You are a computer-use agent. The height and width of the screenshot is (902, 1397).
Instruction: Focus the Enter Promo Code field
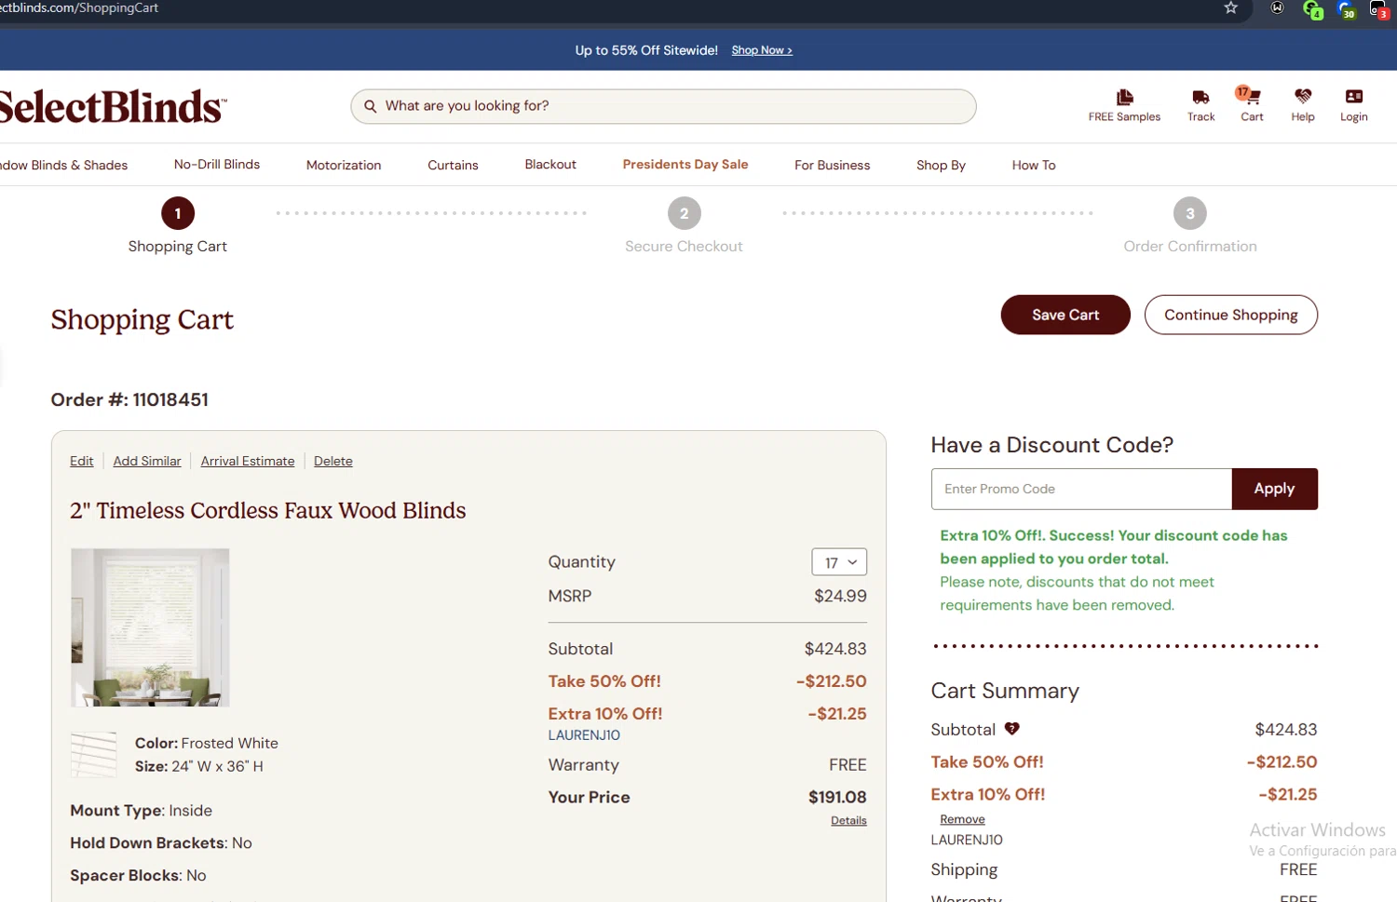point(1081,489)
